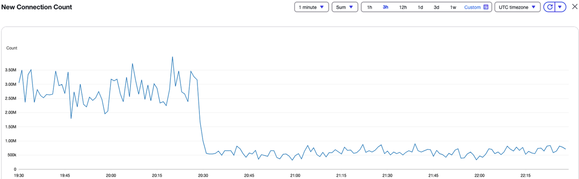Screen dimensions: 579x179
Task: Click the 21:15 time axis label
Action: (341, 175)
